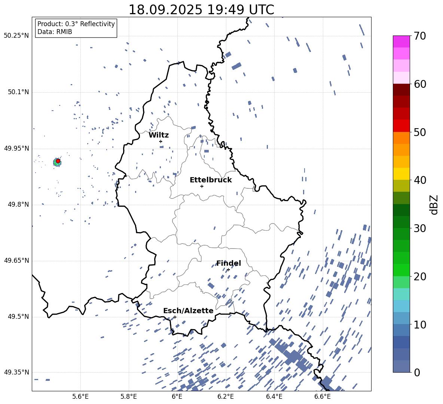Click the magenta 70 dBZ colorbar segment
Viewport: 443px width, 404px height.
point(401,41)
